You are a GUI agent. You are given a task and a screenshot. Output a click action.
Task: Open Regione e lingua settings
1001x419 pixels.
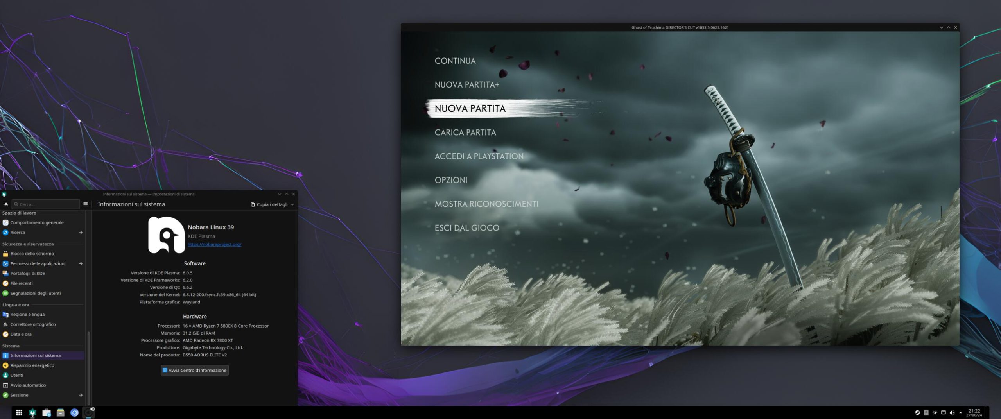click(42, 315)
